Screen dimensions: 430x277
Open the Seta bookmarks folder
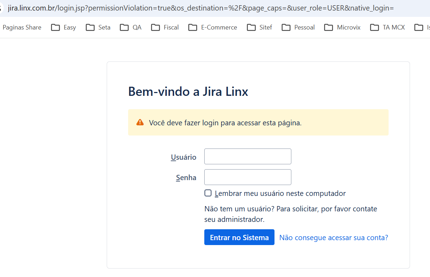tap(98, 27)
